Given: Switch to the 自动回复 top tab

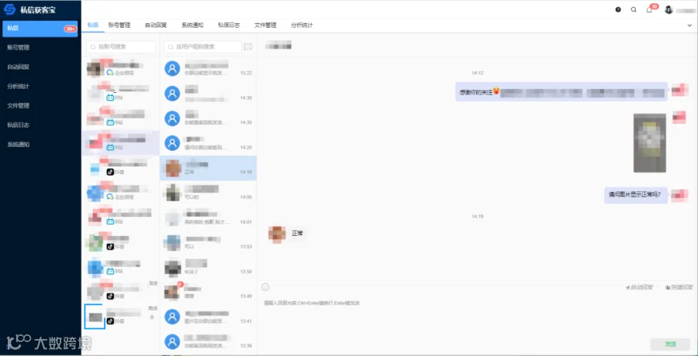Looking at the screenshot, I should (156, 26).
